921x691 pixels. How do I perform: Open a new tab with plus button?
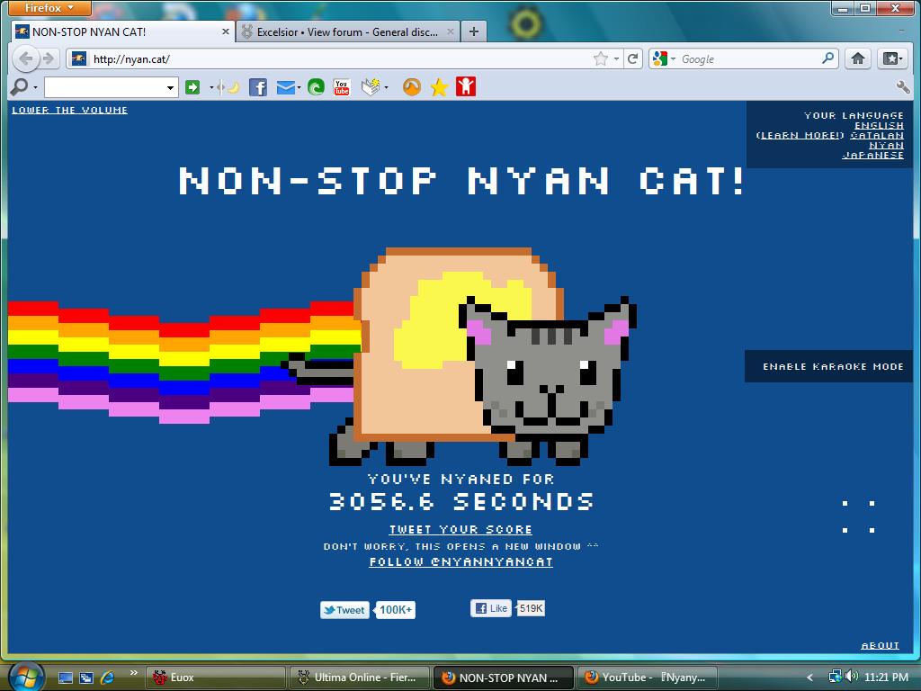[473, 31]
